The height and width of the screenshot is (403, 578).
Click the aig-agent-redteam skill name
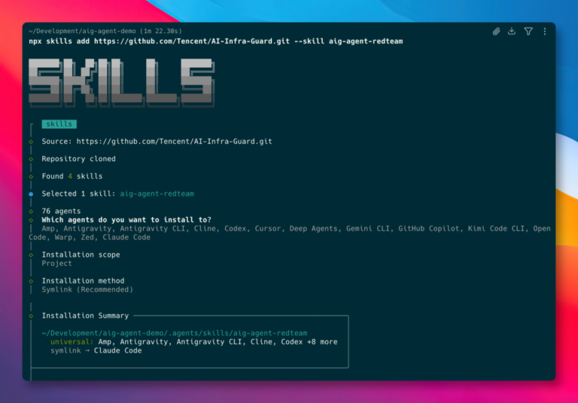157,194
